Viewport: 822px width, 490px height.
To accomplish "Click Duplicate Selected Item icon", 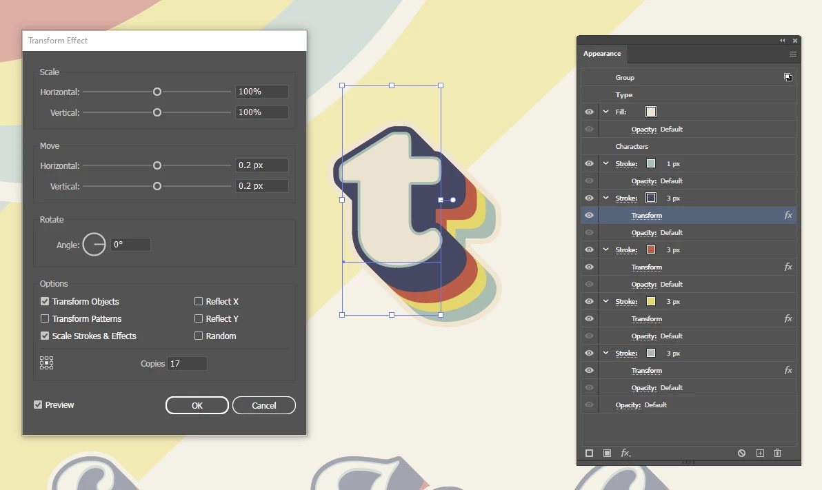I will pyautogui.click(x=760, y=453).
